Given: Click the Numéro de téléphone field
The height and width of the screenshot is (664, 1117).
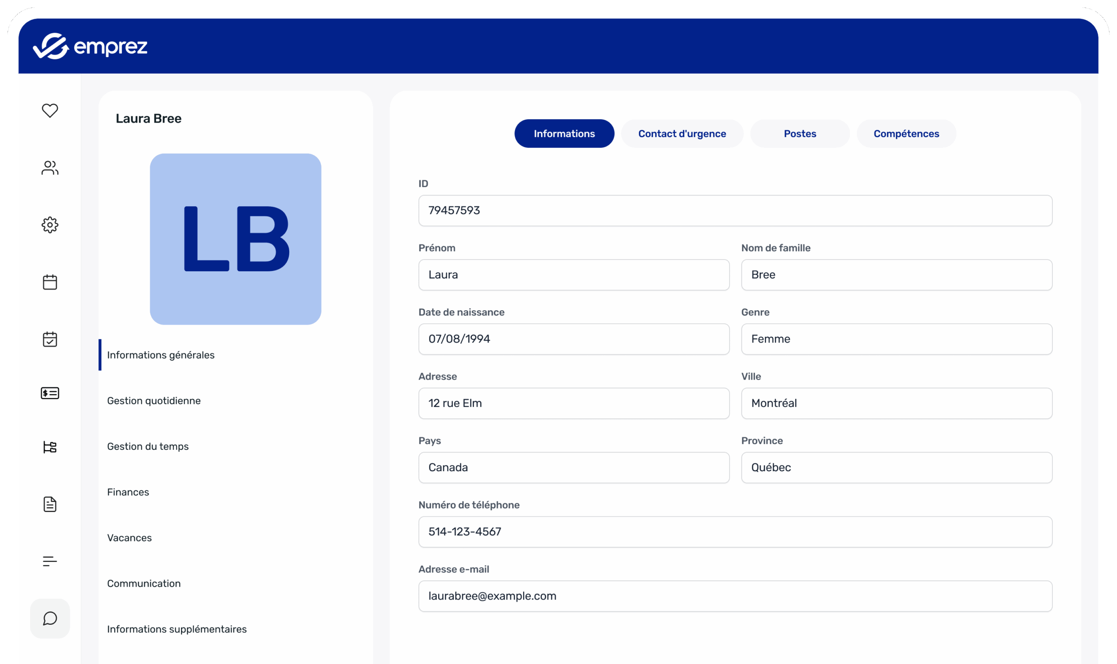Looking at the screenshot, I should tap(735, 531).
